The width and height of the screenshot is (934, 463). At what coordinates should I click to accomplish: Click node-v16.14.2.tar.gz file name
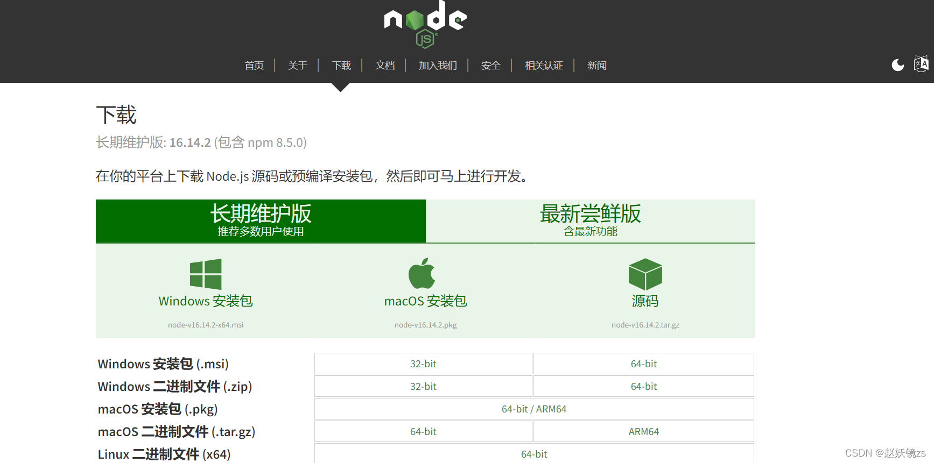pos(645,325)
